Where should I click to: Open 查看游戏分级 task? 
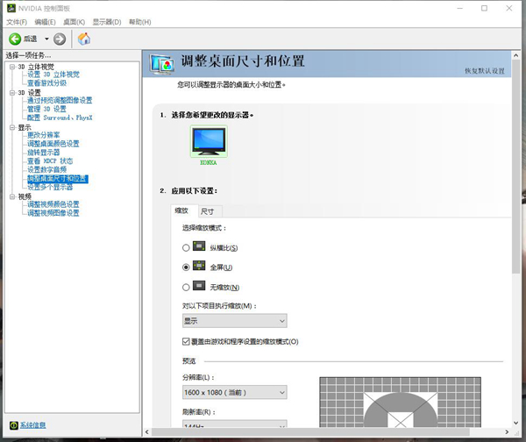[x=46, y=83]
